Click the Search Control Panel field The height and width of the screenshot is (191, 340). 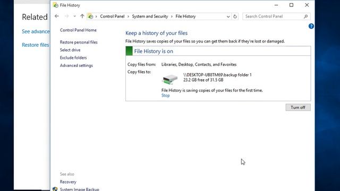pos(276,16)
